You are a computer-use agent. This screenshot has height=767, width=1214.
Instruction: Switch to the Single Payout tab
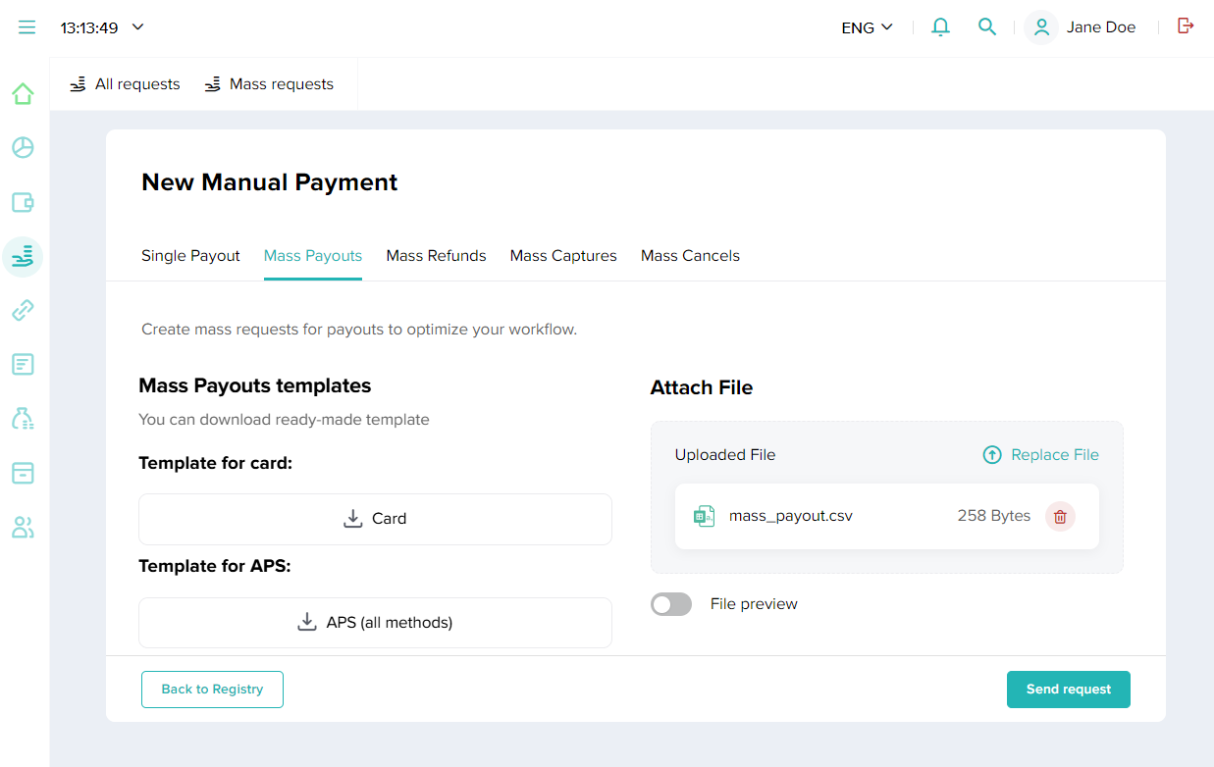coord(190,256)
